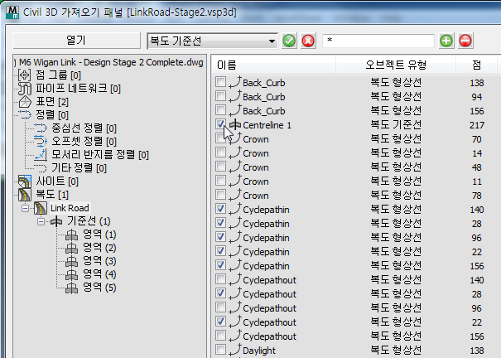Uncheck the Cyclepathout checkbox with 22 points
501x358 pixels.
tap(220, 321)
